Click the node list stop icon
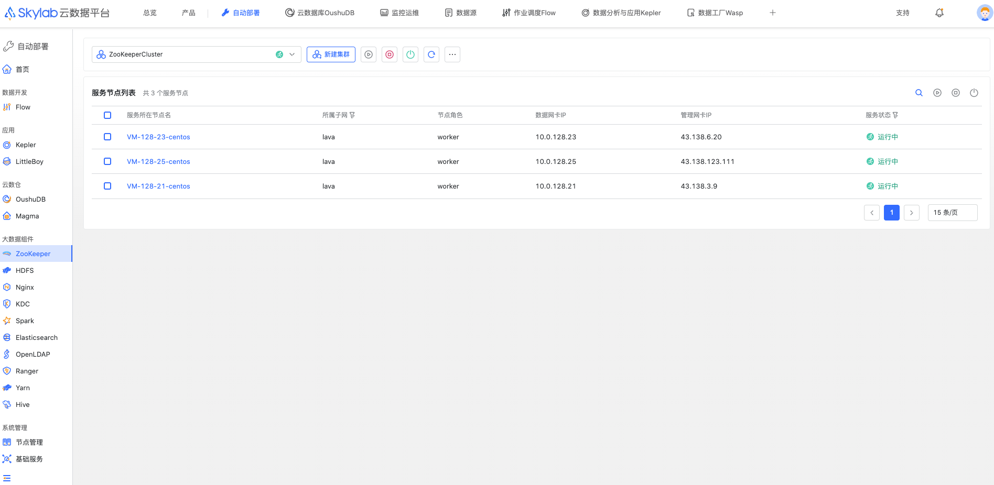Viewport: 994px width, 485px height. [956, 93]
